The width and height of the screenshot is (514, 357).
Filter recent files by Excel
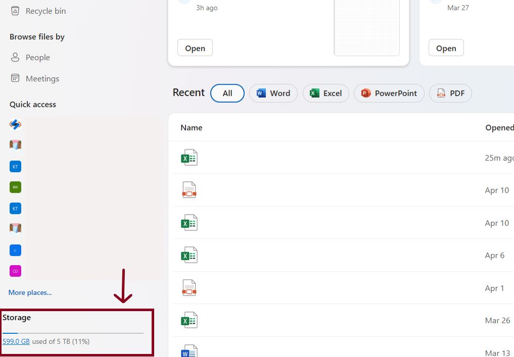tap(326, 93)
